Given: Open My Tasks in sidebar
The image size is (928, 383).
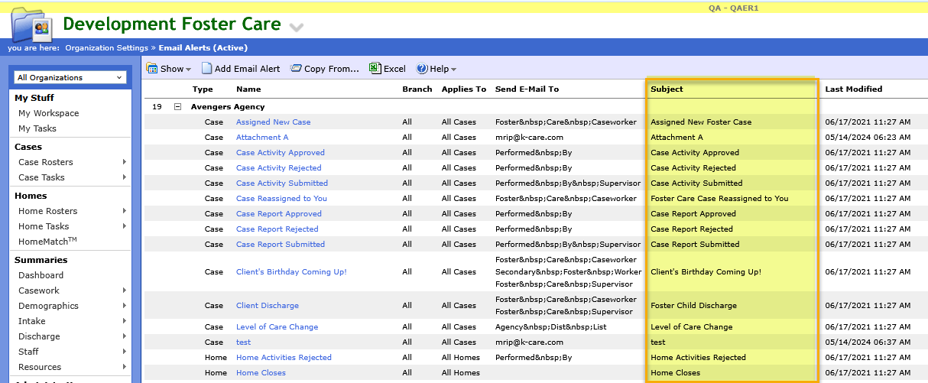Looking at the screenshot, I should point(37,128).
